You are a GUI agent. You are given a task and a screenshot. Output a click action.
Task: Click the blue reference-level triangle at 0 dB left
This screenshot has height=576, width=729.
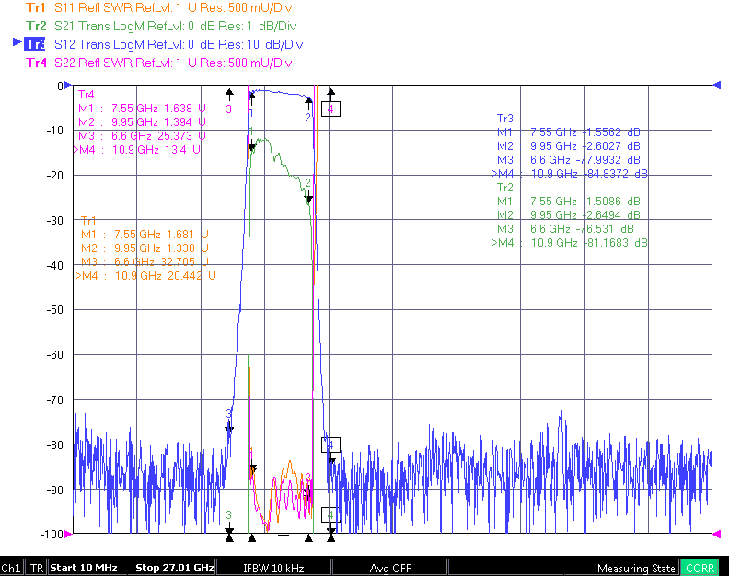tap(68, 85)
